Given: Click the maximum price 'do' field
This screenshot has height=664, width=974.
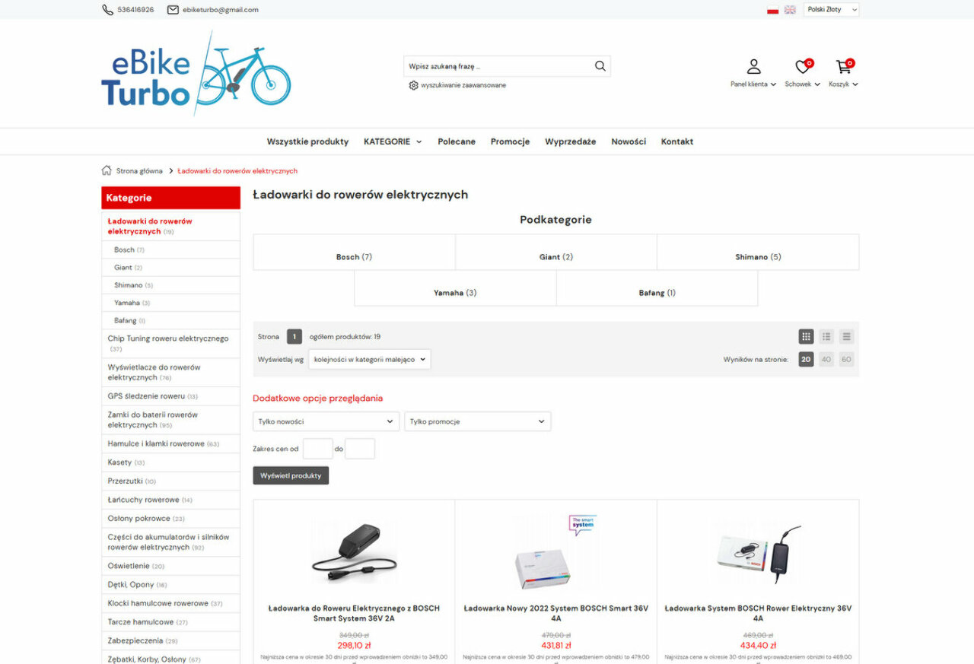Looking at the screenshot, I should (x=360, y=449).
